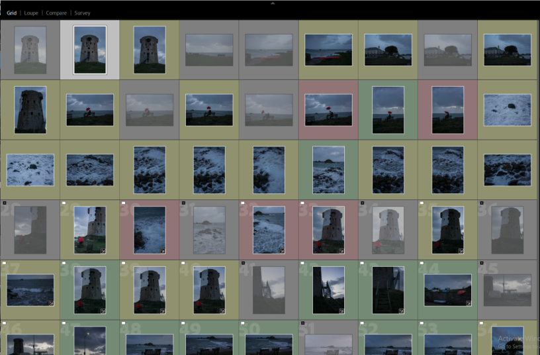Select photo 36 dimmed tower thumbnail
The image size is (540, 355).
pyautogui.click(x=508, y=230)
